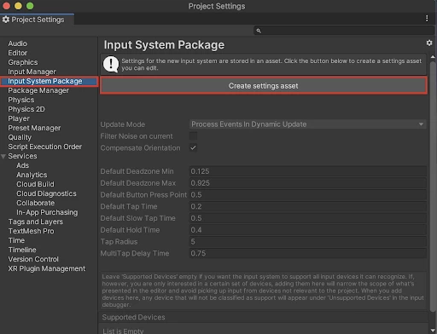Edit the MultiTap Delay Time field
This screenshot has width=437, height=334.
pyautogui.click(x=308, y=253)
